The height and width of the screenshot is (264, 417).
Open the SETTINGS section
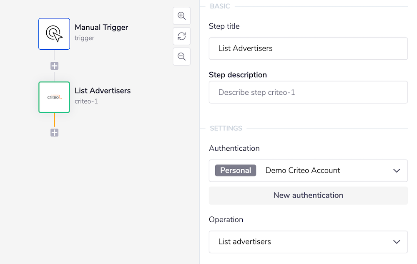pos(226,128)
